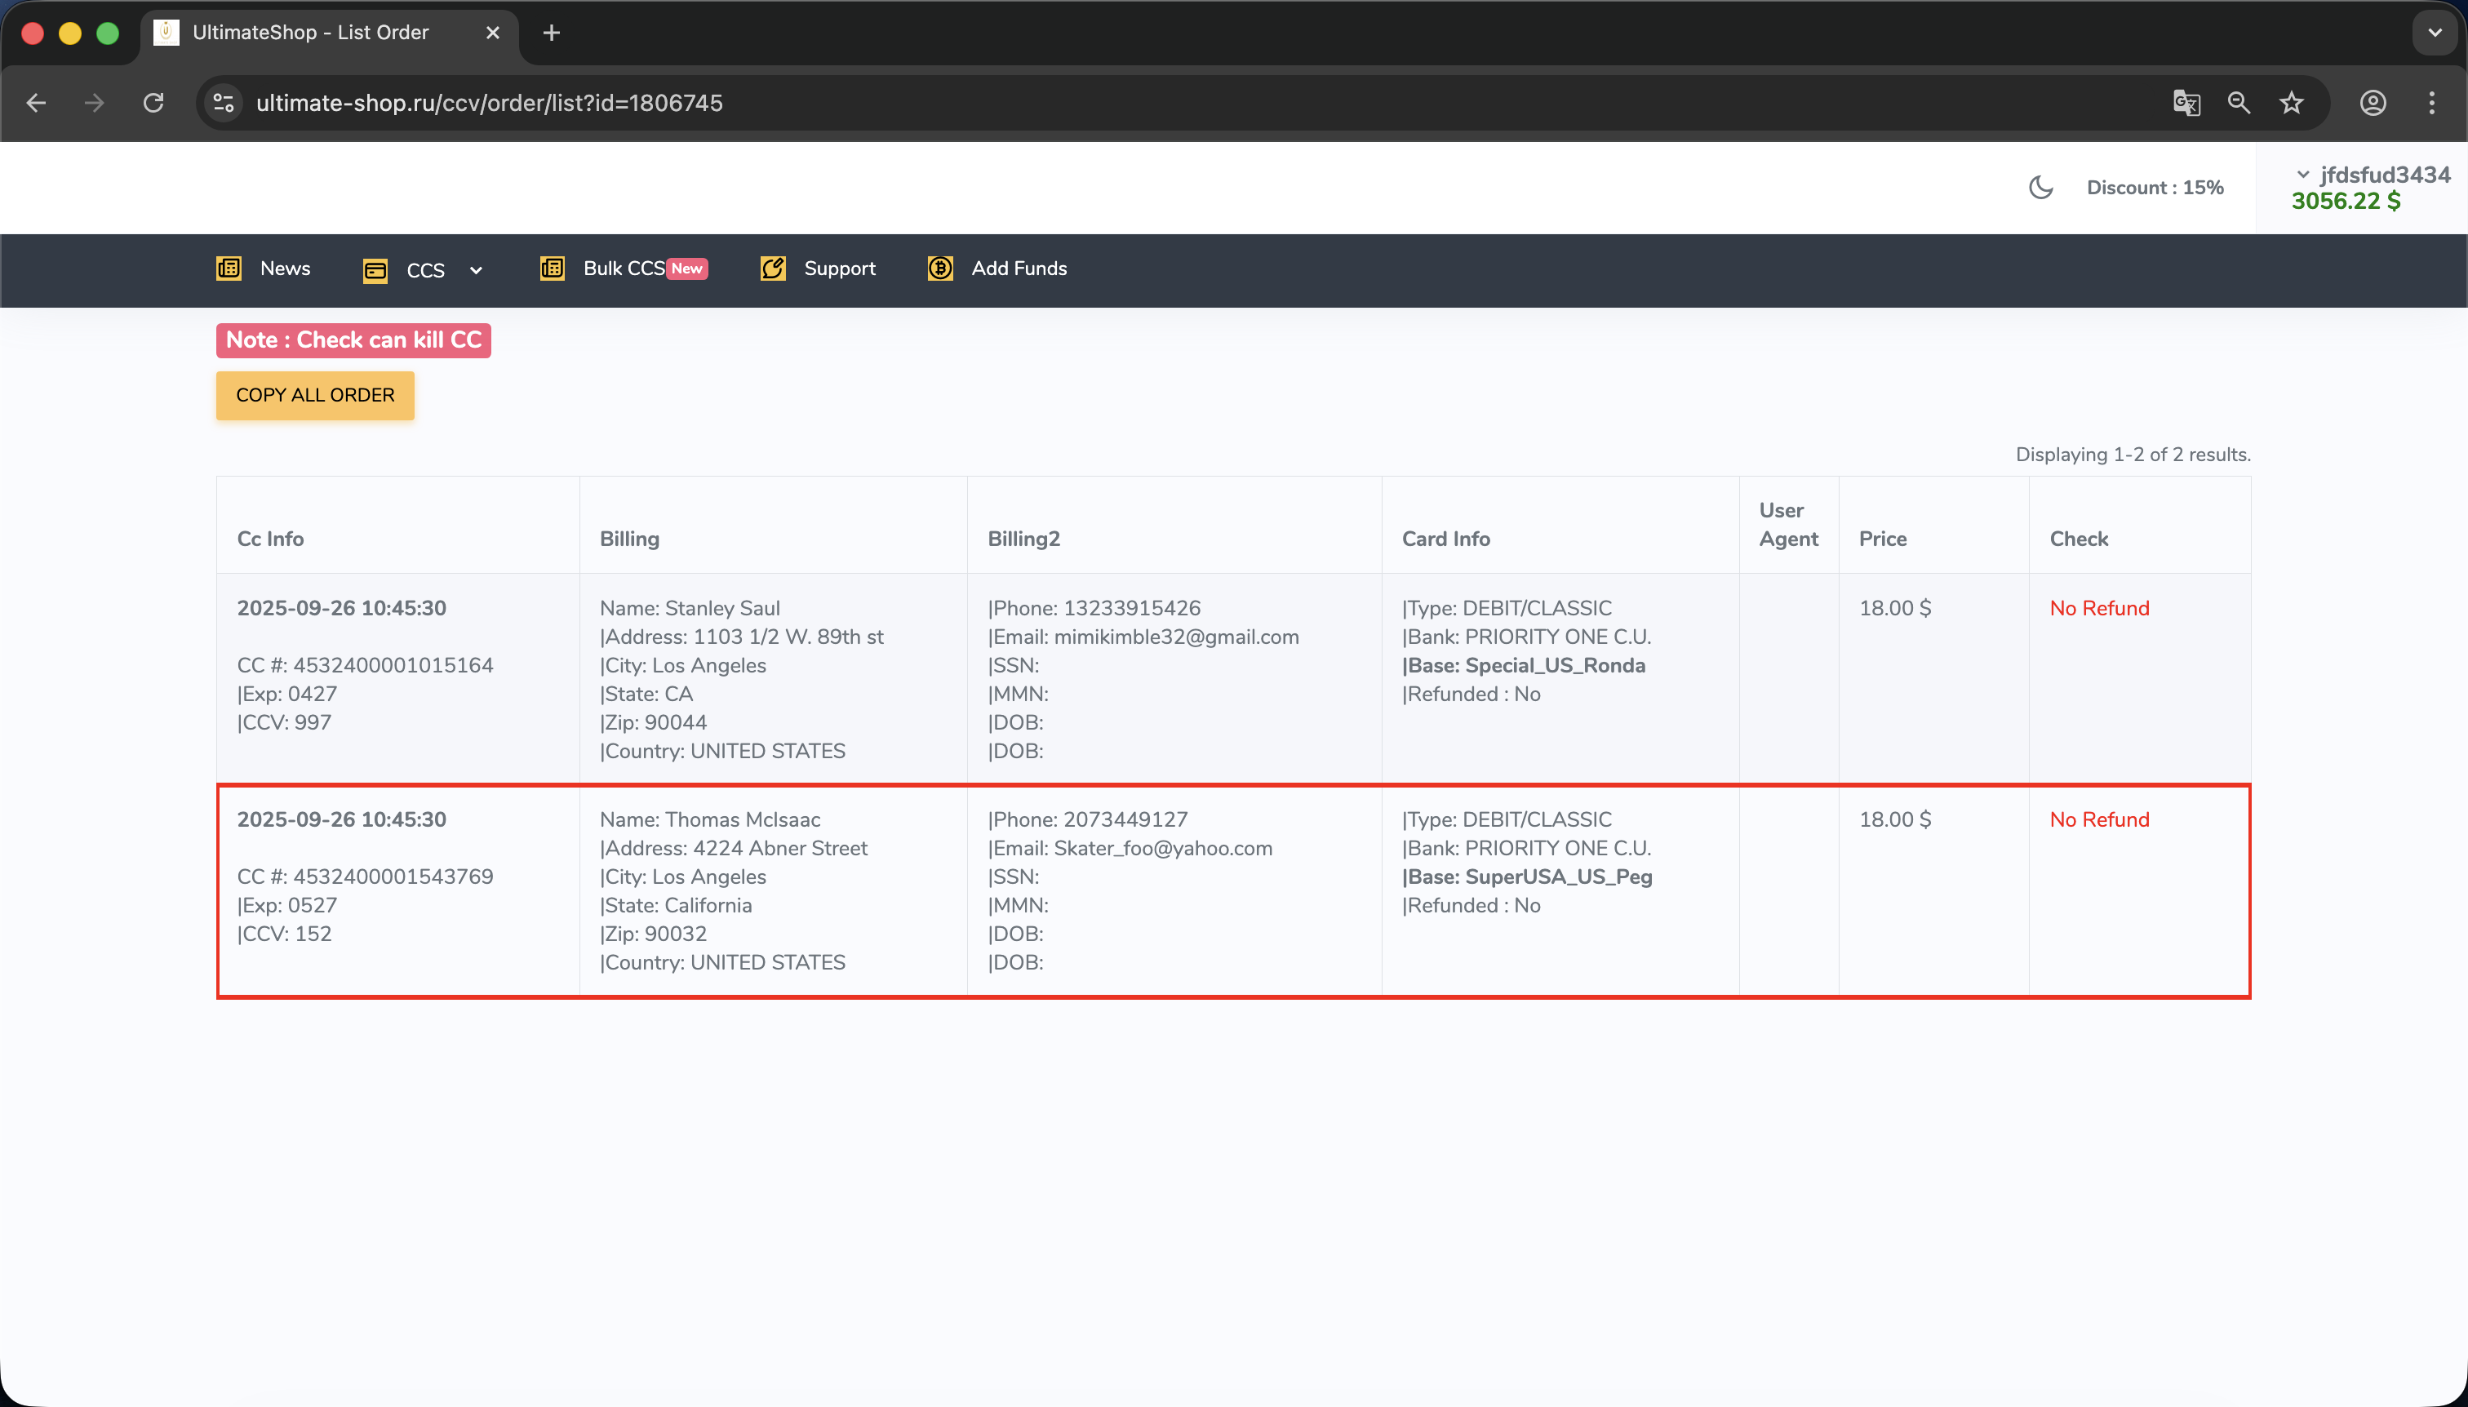
Task: Click the New badge beside Bulk CCS
Action: (x=687, y=269)
